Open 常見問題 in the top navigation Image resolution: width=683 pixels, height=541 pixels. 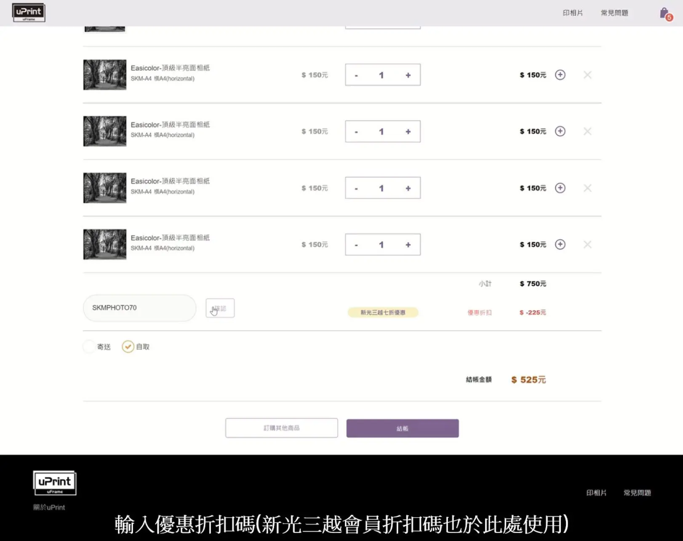[x=614, y=13]
